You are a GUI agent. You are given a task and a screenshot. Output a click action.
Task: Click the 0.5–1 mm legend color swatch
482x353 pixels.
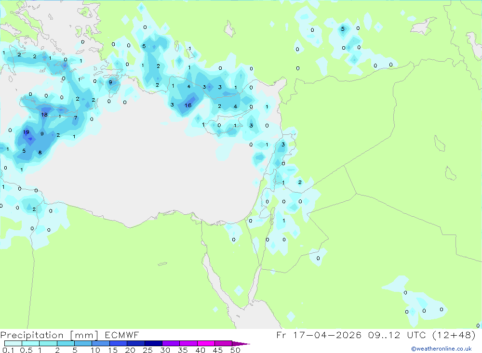pos(30,343)
